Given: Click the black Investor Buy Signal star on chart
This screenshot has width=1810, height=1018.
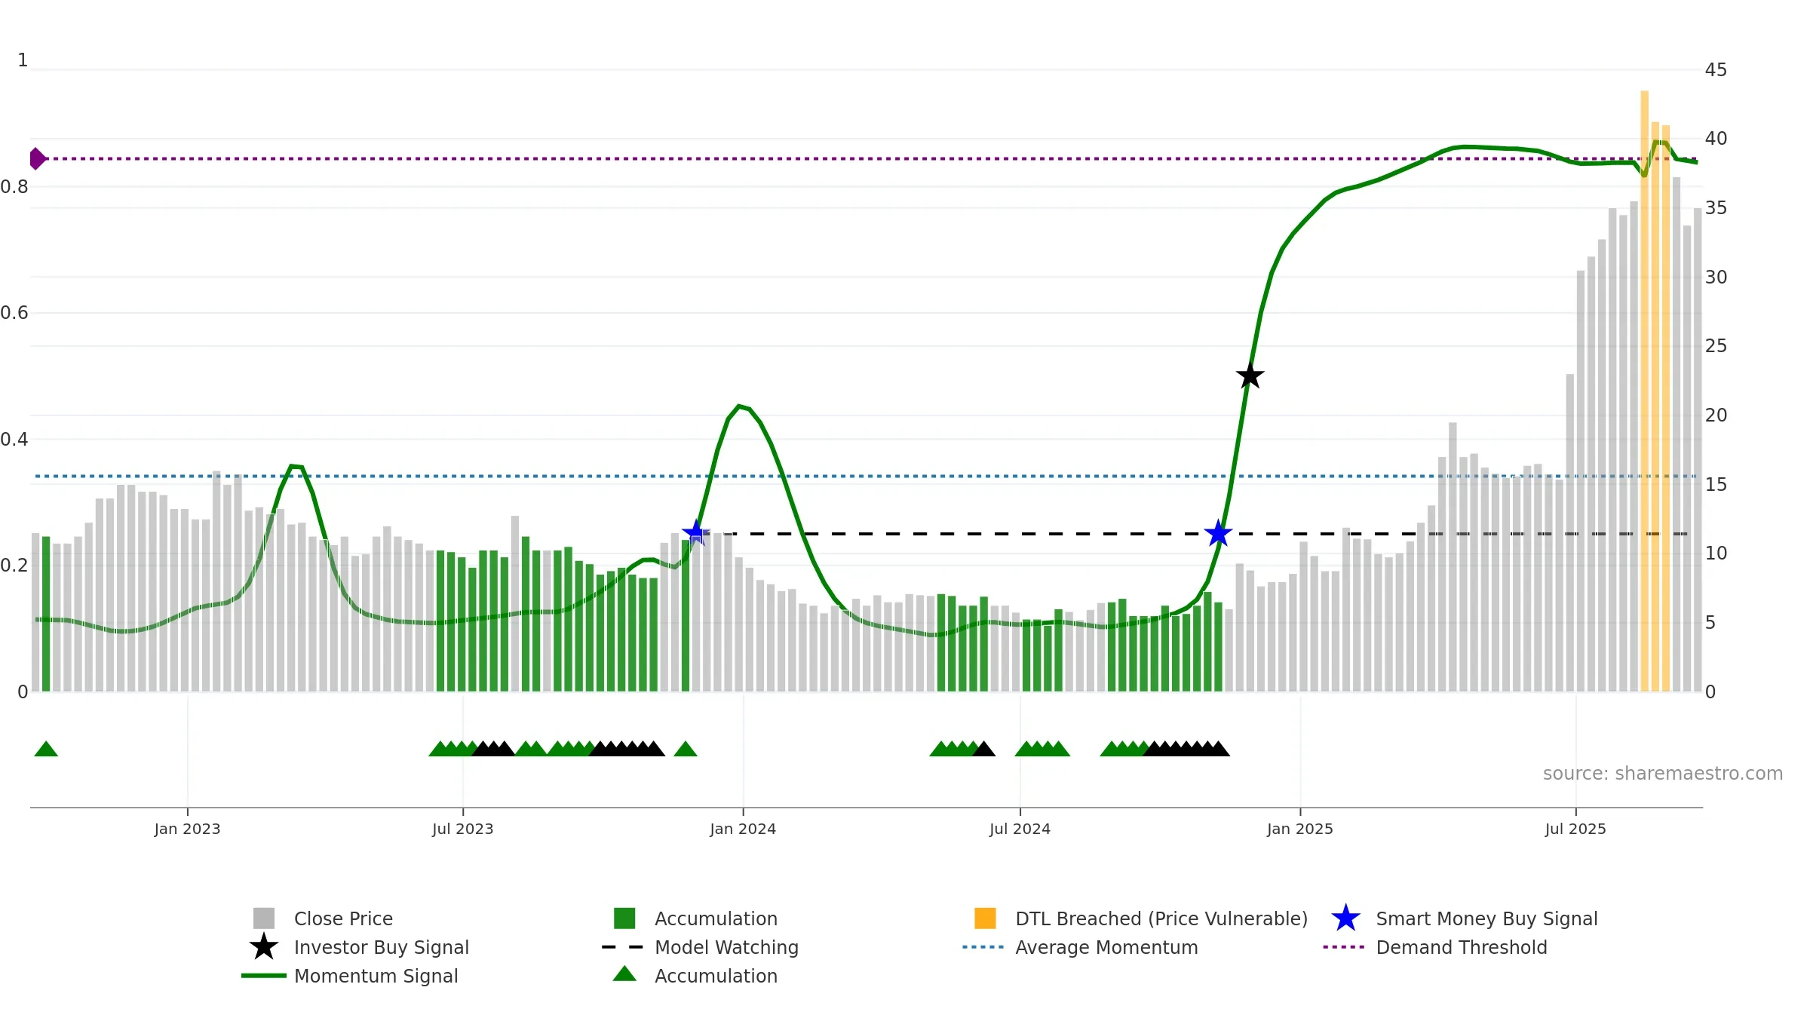Looking at the screenshot, I should click(x=1250, y=376).
